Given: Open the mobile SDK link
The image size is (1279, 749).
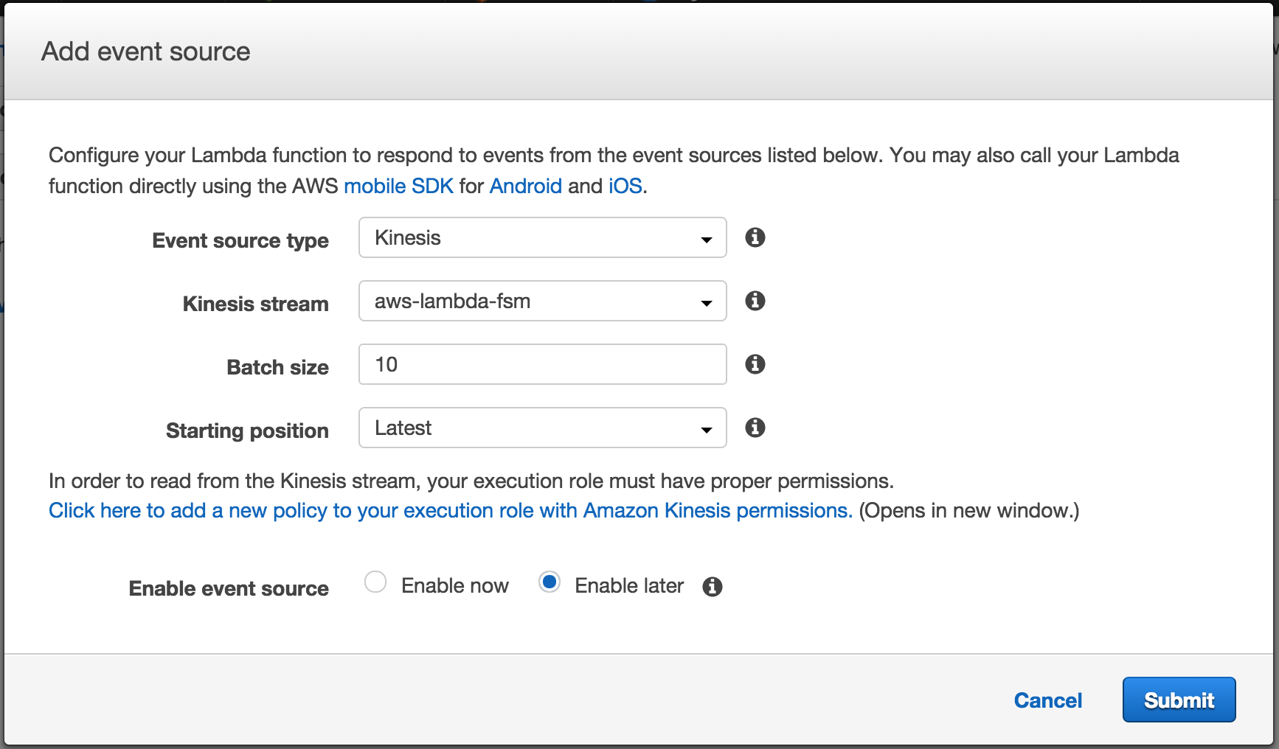Looking at the screenshot, I should 398,186.
